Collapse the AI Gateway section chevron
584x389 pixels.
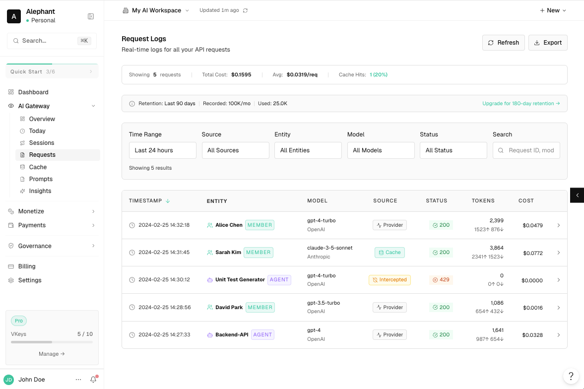point(93,106)
